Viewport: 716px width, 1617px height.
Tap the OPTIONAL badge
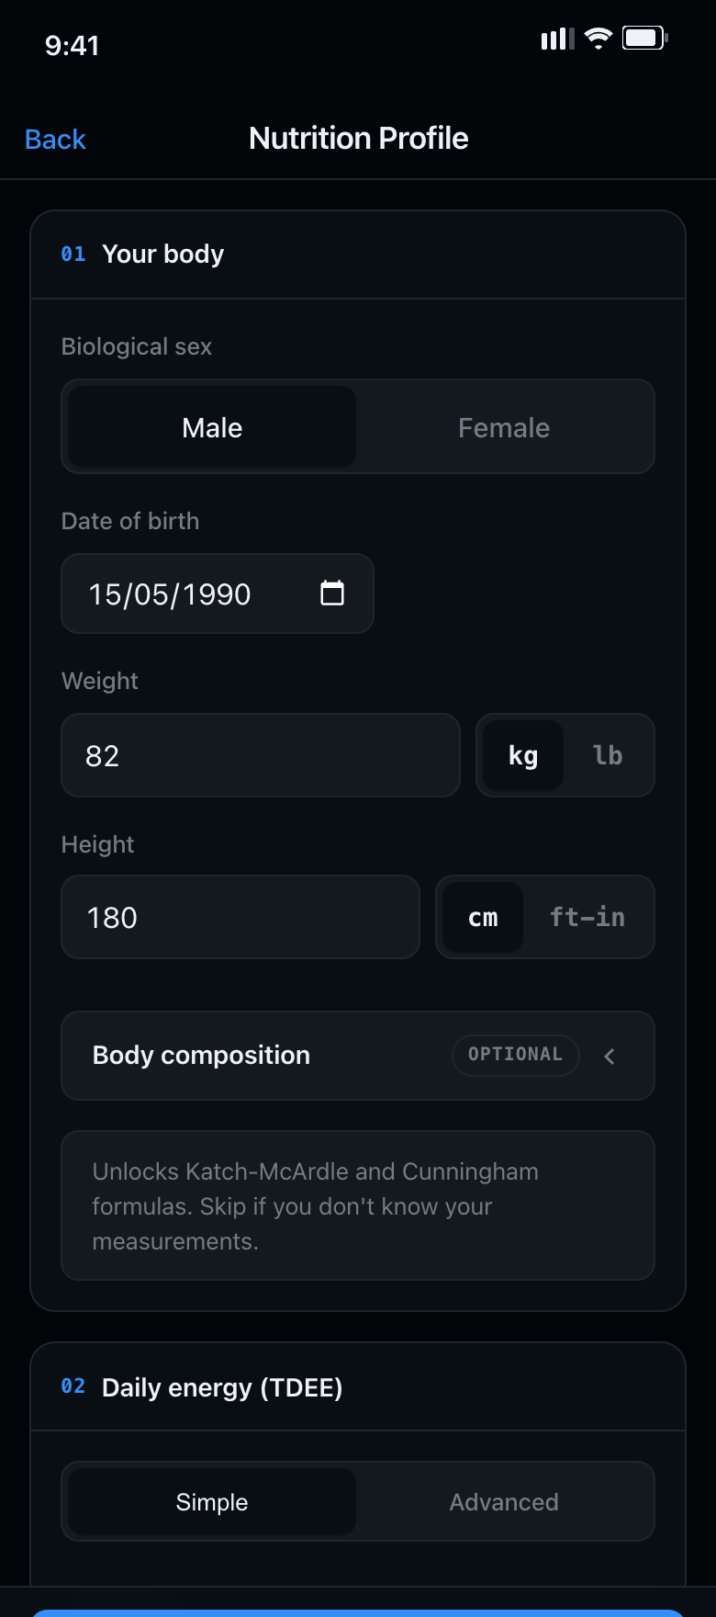[x=516, y=1055]
